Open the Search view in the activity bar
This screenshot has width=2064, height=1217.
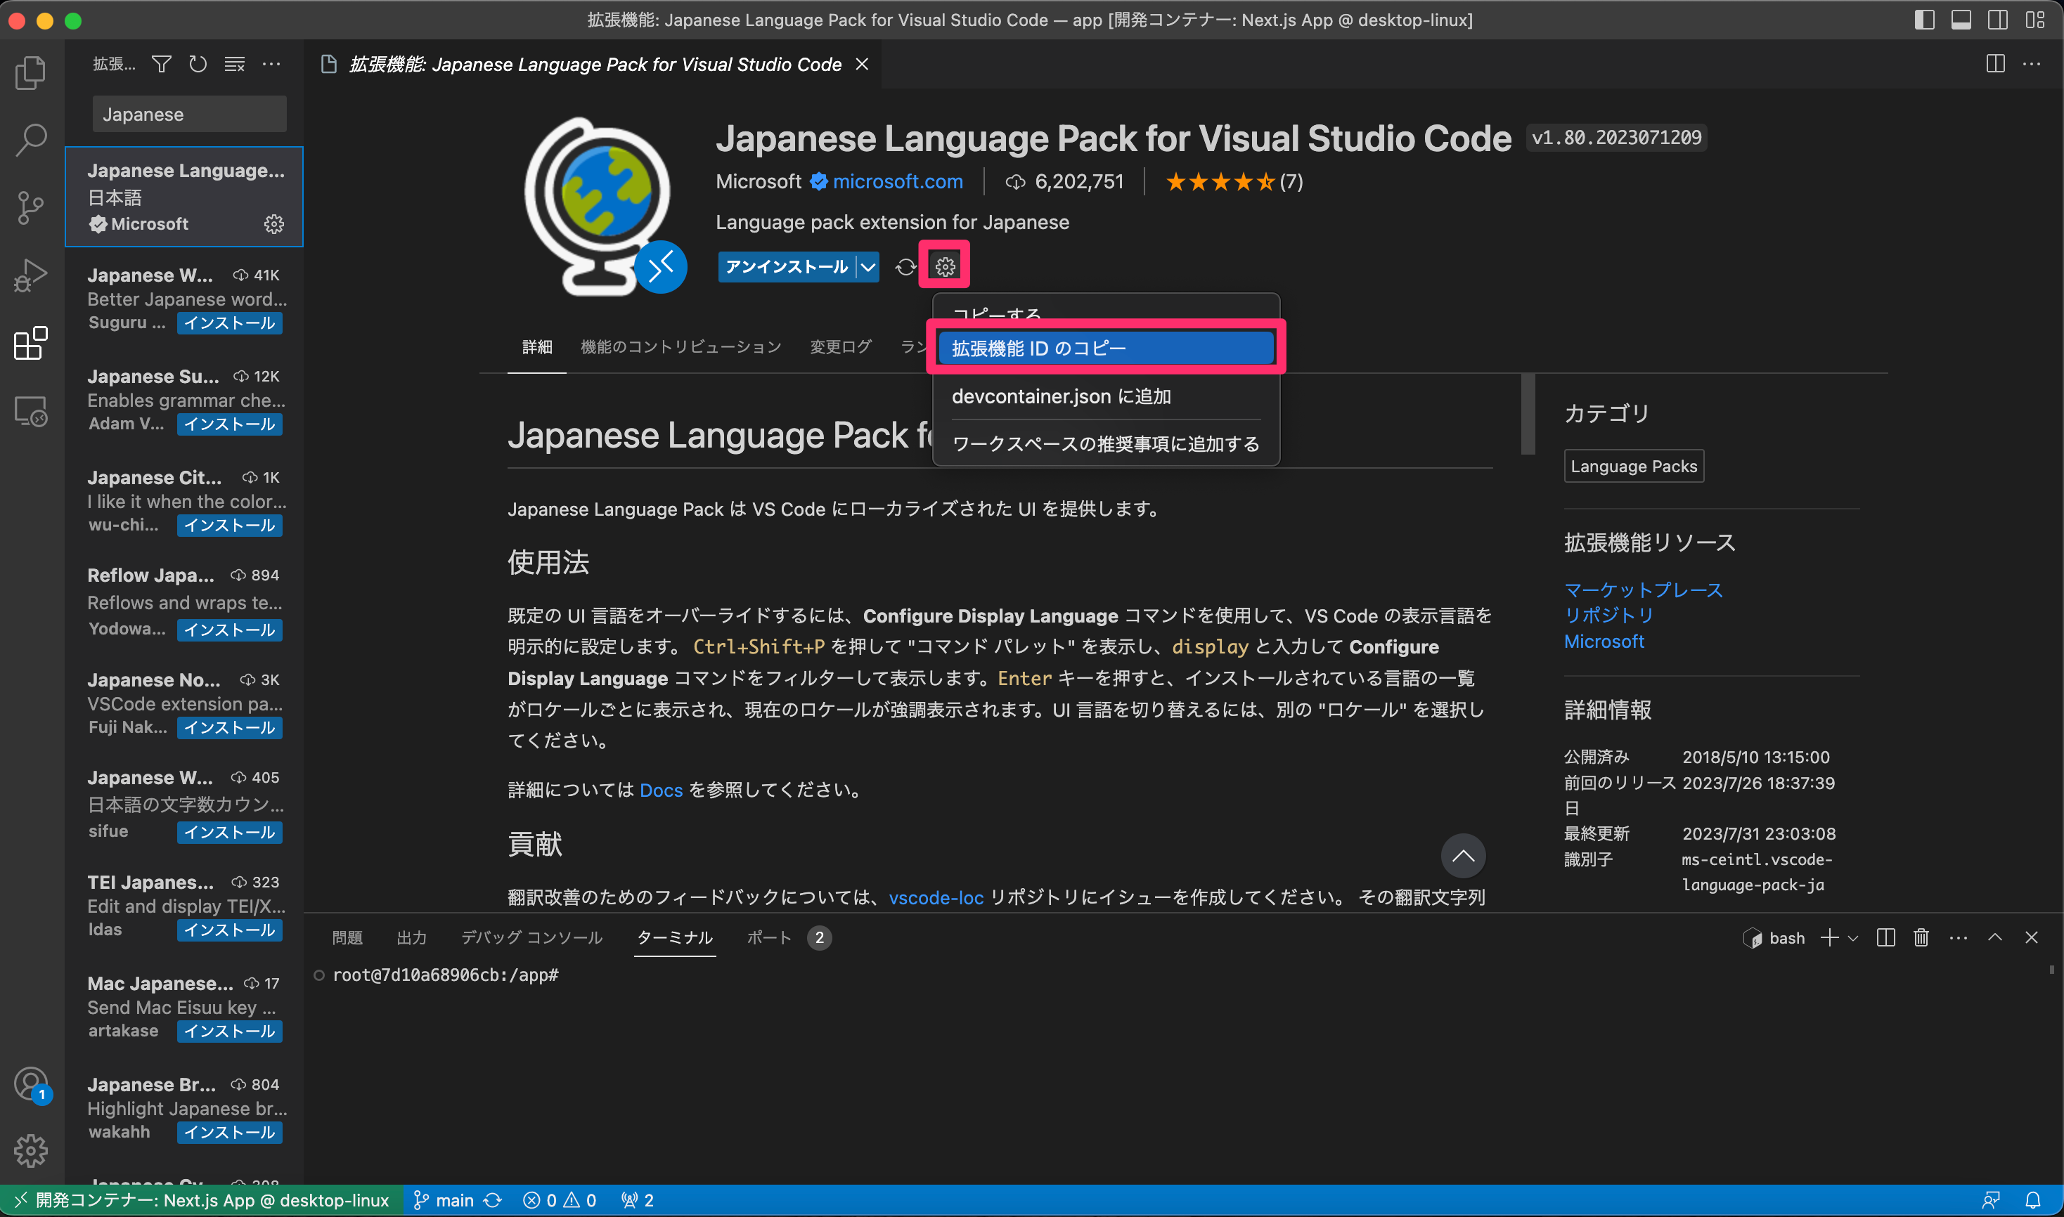tap(30, 139)
